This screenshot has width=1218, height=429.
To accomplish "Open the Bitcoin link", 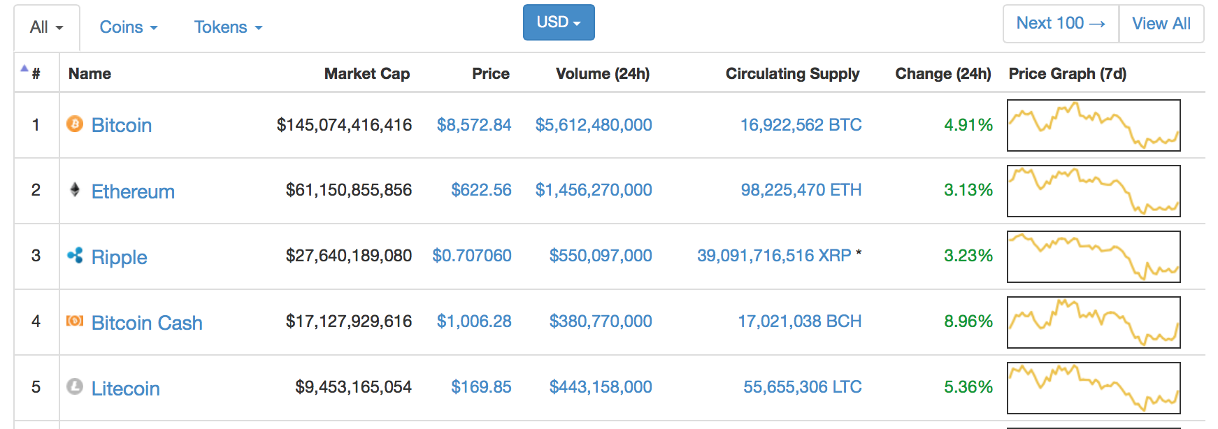I will pos(122,125).
